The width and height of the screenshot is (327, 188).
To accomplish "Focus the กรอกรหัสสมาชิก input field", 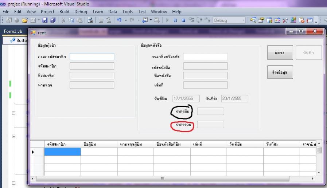I will coord(92,56).
